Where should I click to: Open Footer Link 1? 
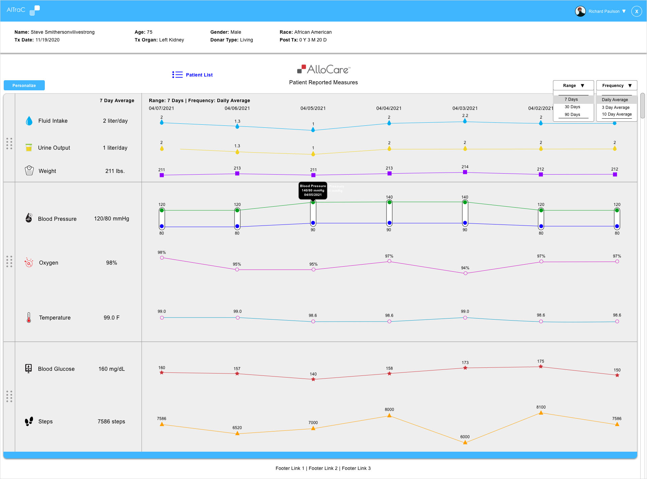point(290,468)
